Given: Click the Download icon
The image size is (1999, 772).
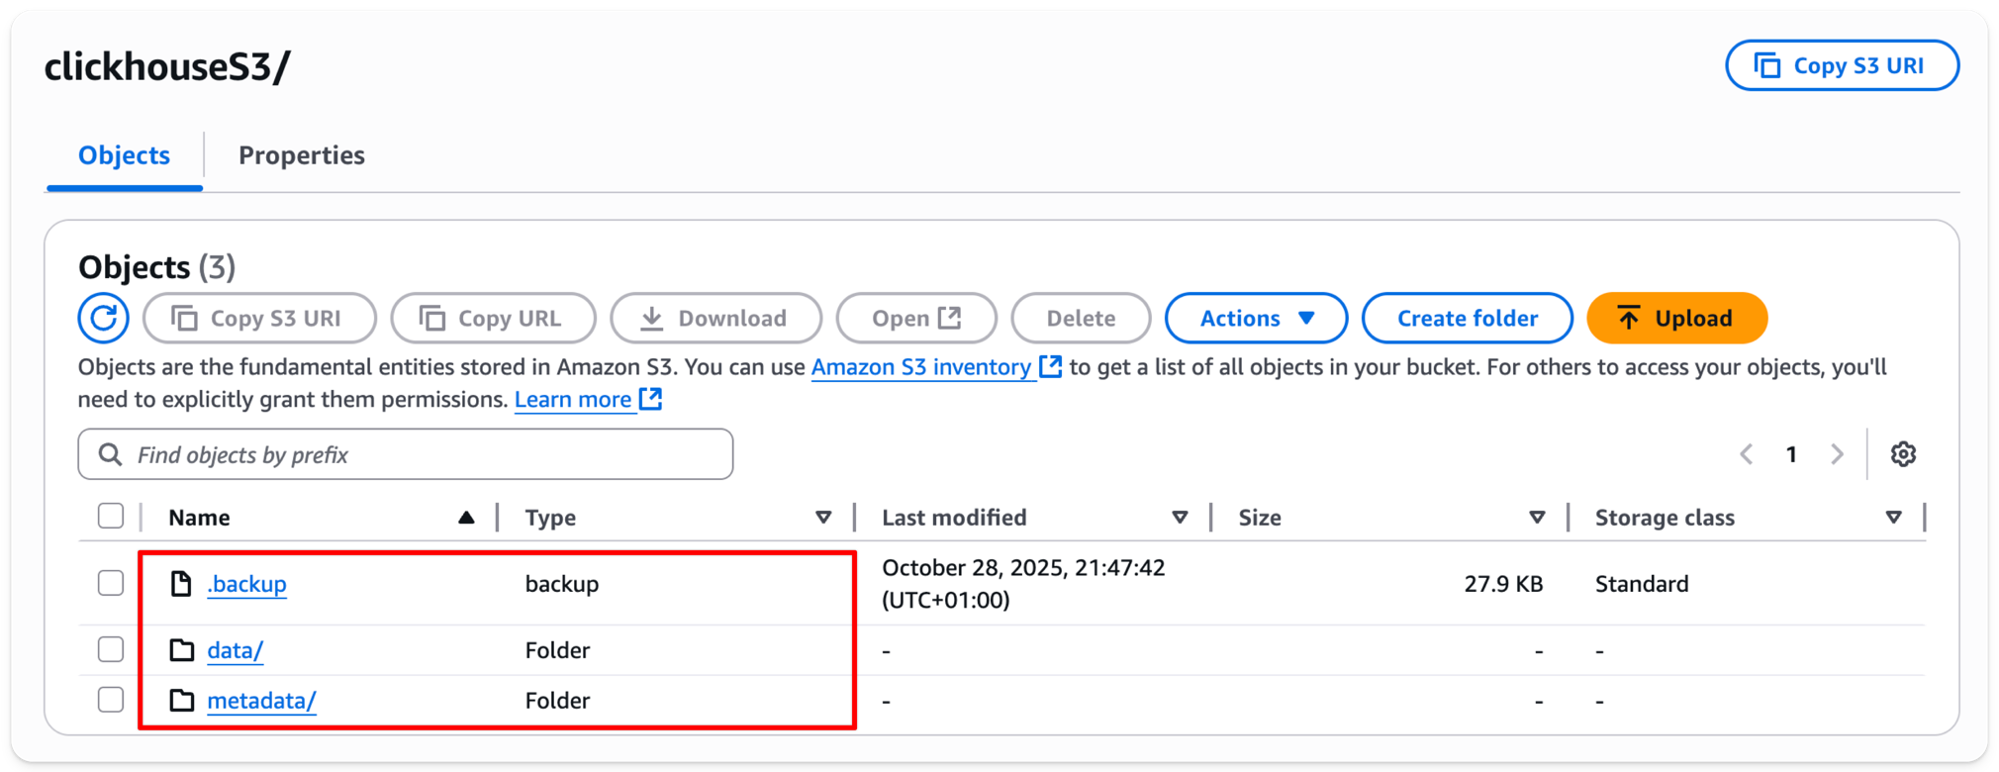Looking at the screenshot, I should (x=652, y=318).
